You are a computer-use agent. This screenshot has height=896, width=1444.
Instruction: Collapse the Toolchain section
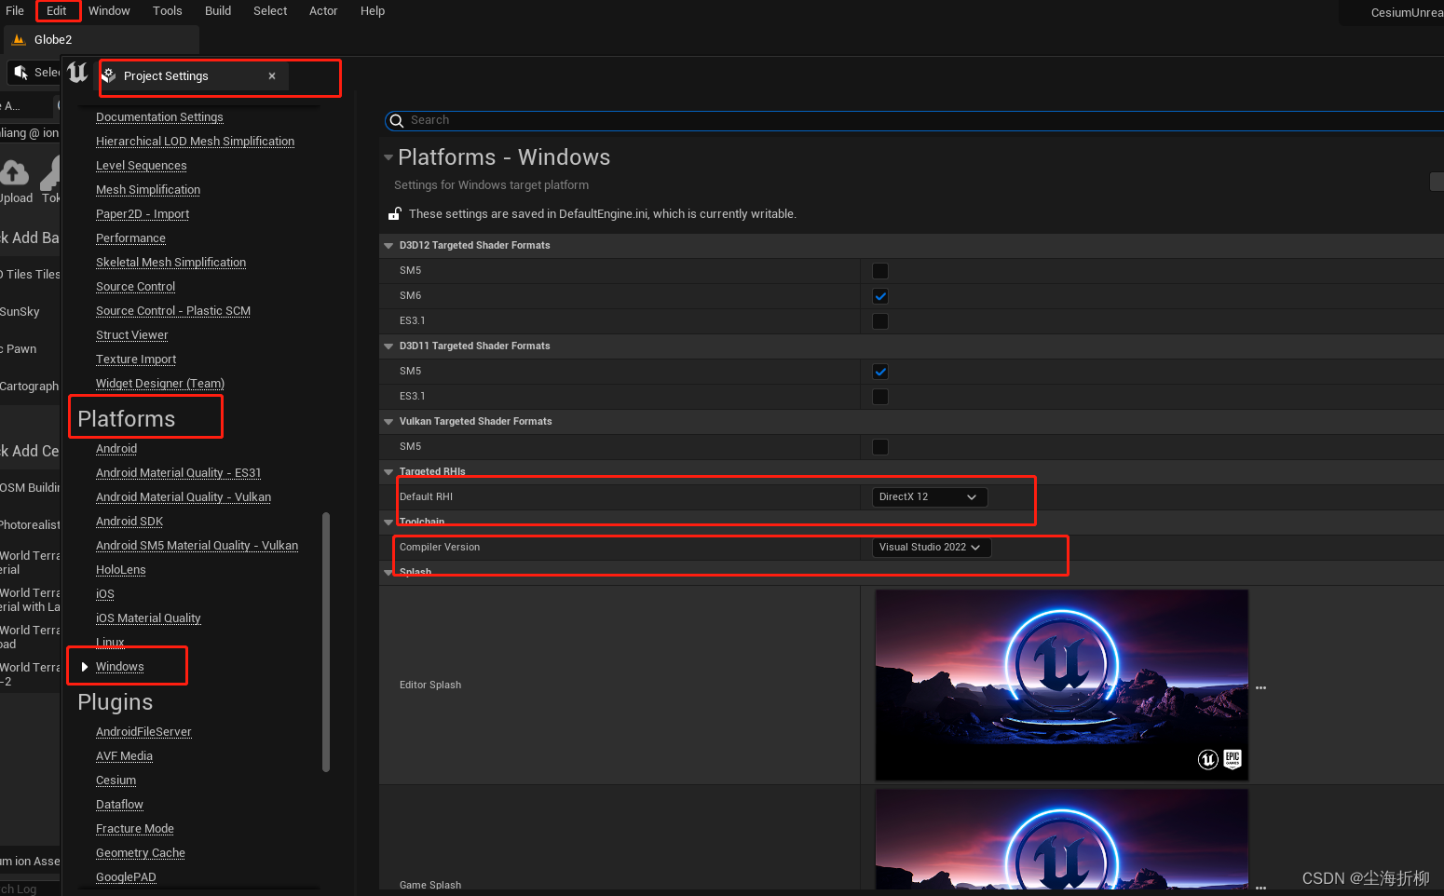(388, 523)
